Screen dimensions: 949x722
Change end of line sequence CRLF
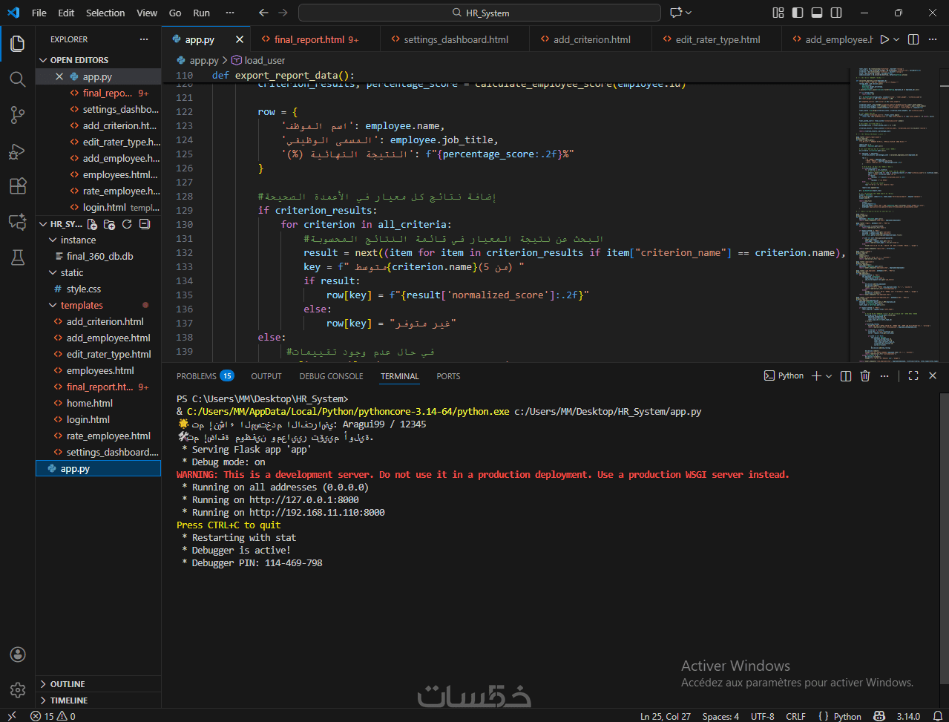click(x=795, y=716)
